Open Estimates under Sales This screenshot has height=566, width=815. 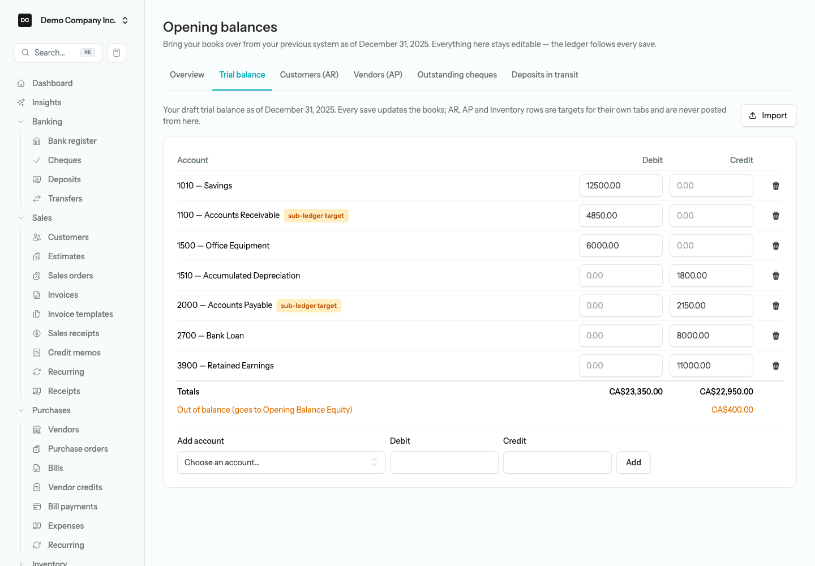[x=66, y=256]
